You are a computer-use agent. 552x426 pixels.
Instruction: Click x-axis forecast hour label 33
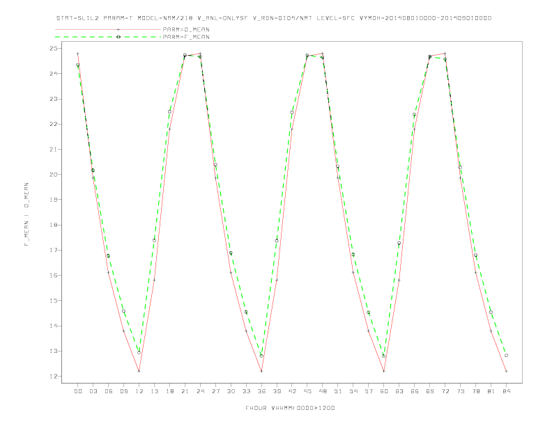246,391
